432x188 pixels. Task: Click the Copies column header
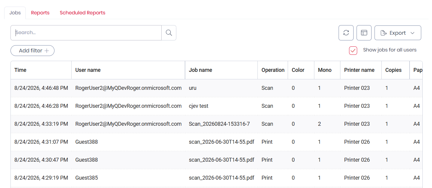tap(395, 70)
